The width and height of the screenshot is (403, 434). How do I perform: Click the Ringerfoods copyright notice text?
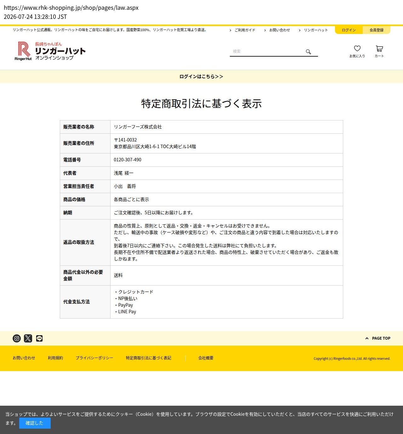point(352,359)
